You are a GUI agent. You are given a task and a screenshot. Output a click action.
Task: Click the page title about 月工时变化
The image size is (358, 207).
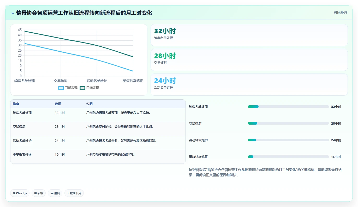[84, 13]
